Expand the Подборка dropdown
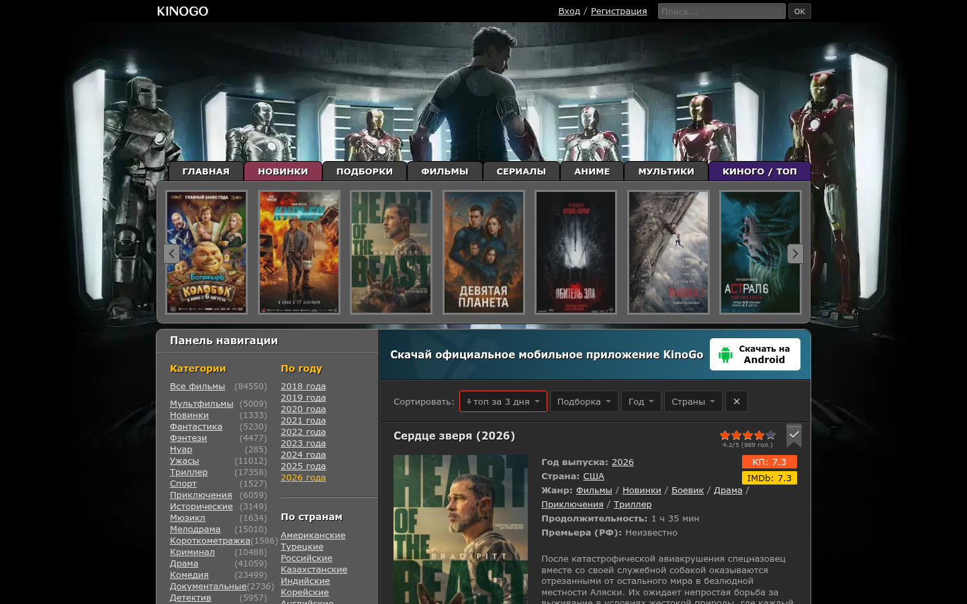This screenshot has height=604, width=967. (x=584, y=401)
